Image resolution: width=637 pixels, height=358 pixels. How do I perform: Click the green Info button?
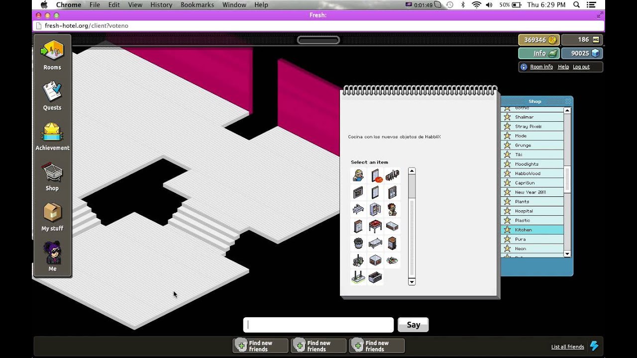pos(539,53)
